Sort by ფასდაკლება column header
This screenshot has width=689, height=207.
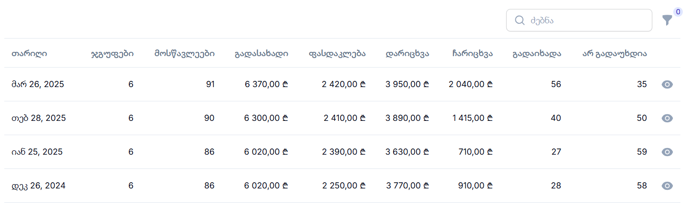click(337, 53)
